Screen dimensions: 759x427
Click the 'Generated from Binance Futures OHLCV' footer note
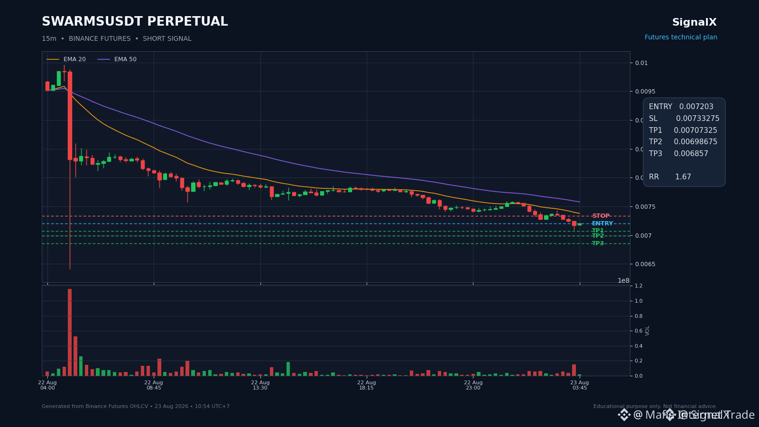pyautogui.click(x=136, y=407)
